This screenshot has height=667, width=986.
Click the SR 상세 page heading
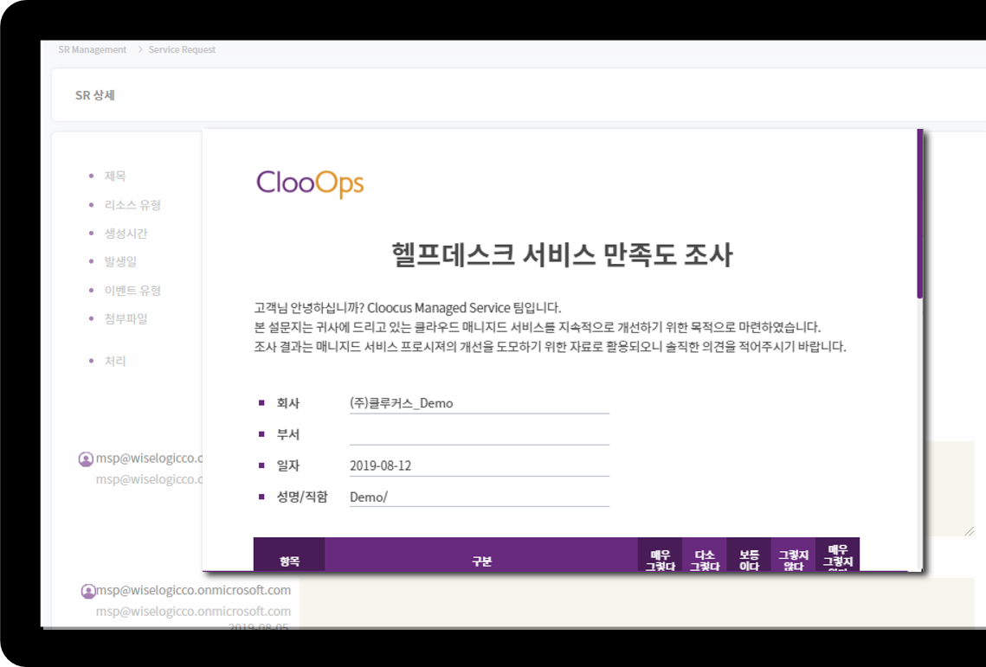point(95,95)
